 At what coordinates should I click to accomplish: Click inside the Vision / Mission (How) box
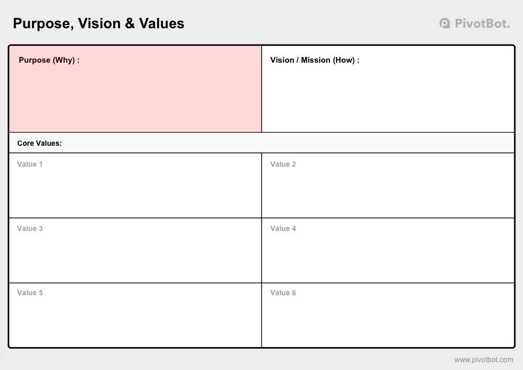(388, 89)
